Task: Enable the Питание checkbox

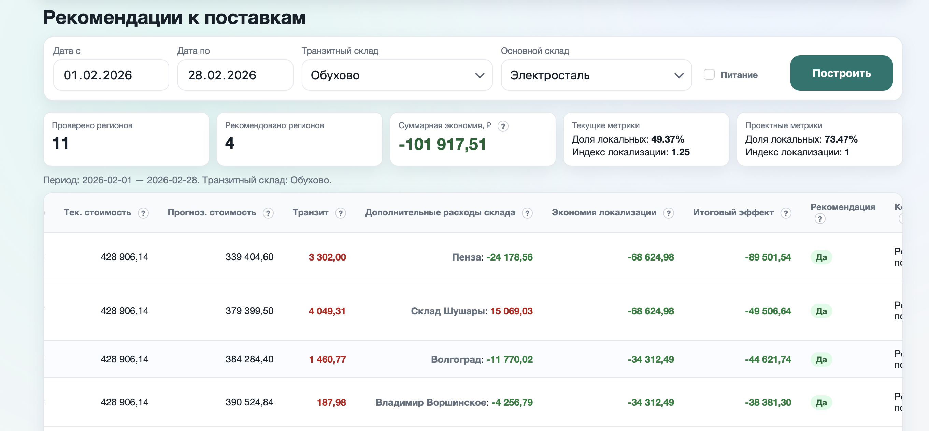Action: [709, 75]
